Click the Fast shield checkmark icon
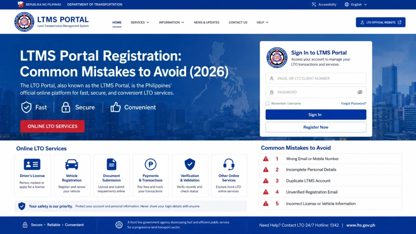Screen dimensions: 416x234 tap(26, 107)
